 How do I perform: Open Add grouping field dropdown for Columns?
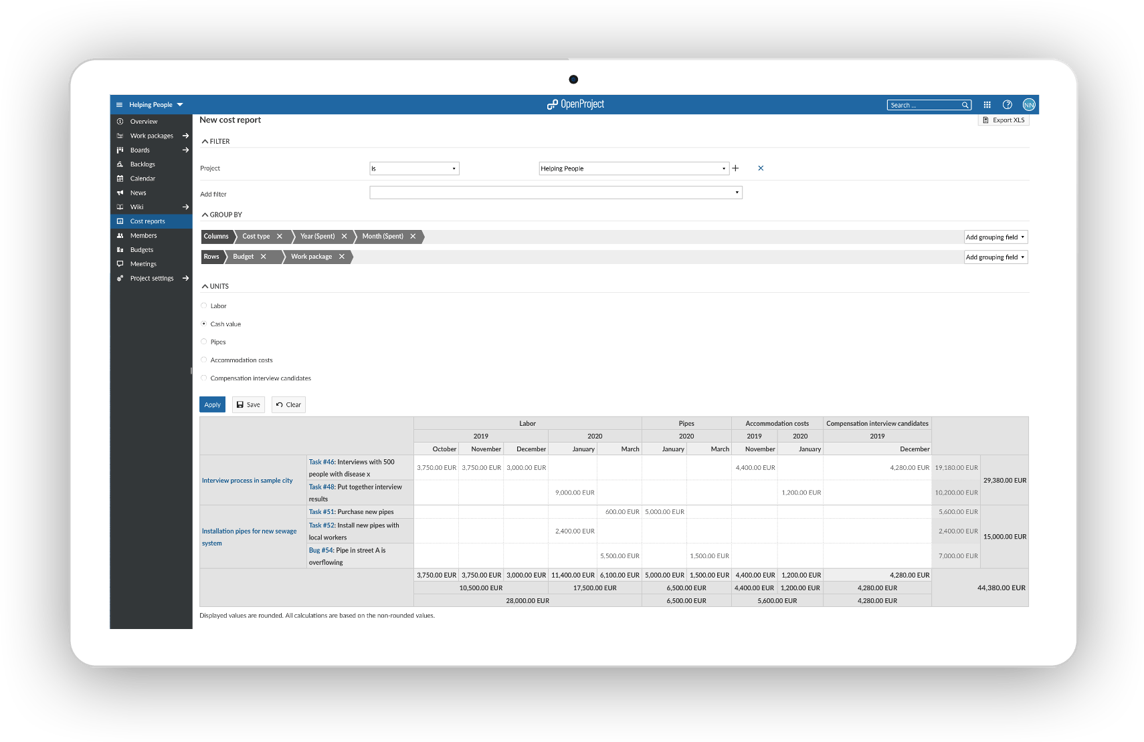click(995, 237)
